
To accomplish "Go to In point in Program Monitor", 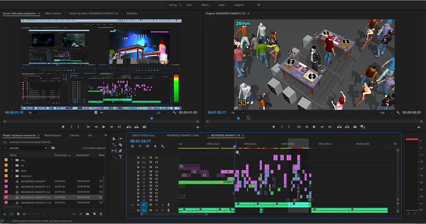I will [299, 127].
